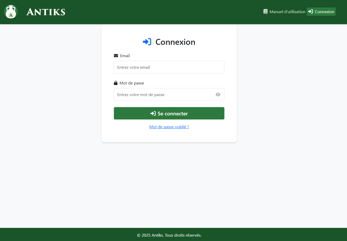Open the Manuel d'utilisation menu item
347x241 pixels.
coord(287,12)
